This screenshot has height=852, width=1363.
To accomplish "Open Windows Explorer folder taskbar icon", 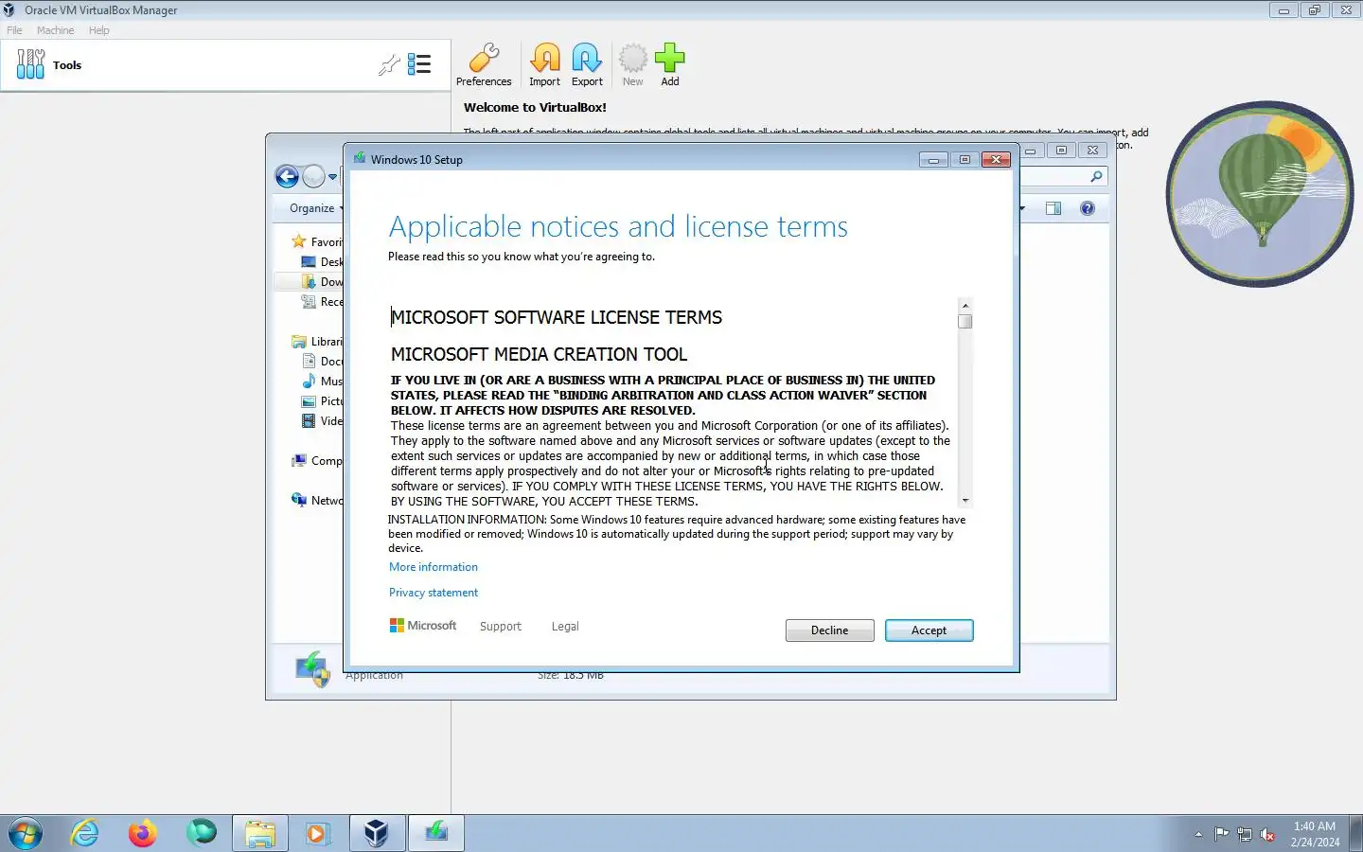I will click(x=259, y=833).
